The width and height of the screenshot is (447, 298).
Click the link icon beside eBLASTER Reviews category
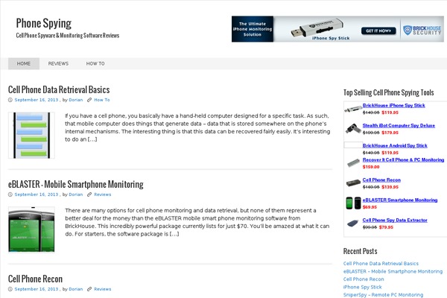click(x=89, y=194)
